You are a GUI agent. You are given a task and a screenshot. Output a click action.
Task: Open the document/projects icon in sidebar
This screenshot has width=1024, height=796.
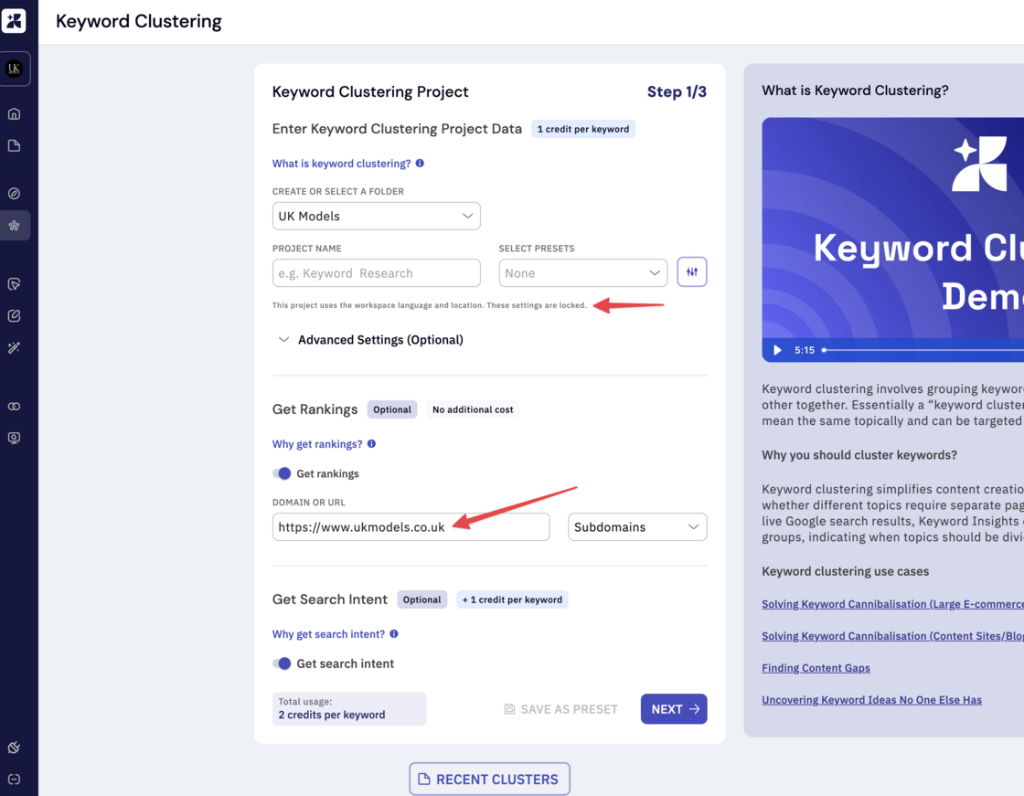click(14, 145)
